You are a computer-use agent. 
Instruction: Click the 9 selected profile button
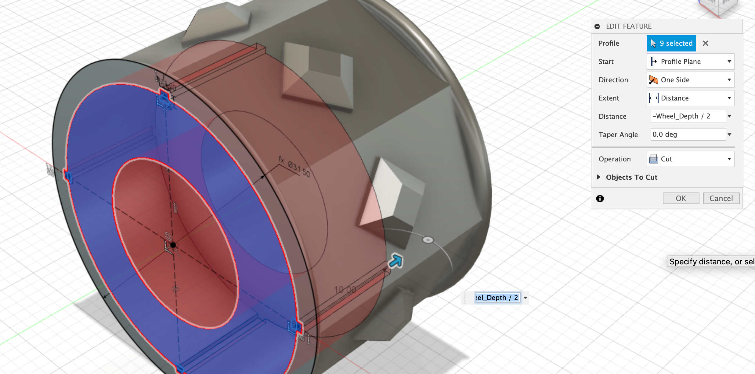coord(671,43)
